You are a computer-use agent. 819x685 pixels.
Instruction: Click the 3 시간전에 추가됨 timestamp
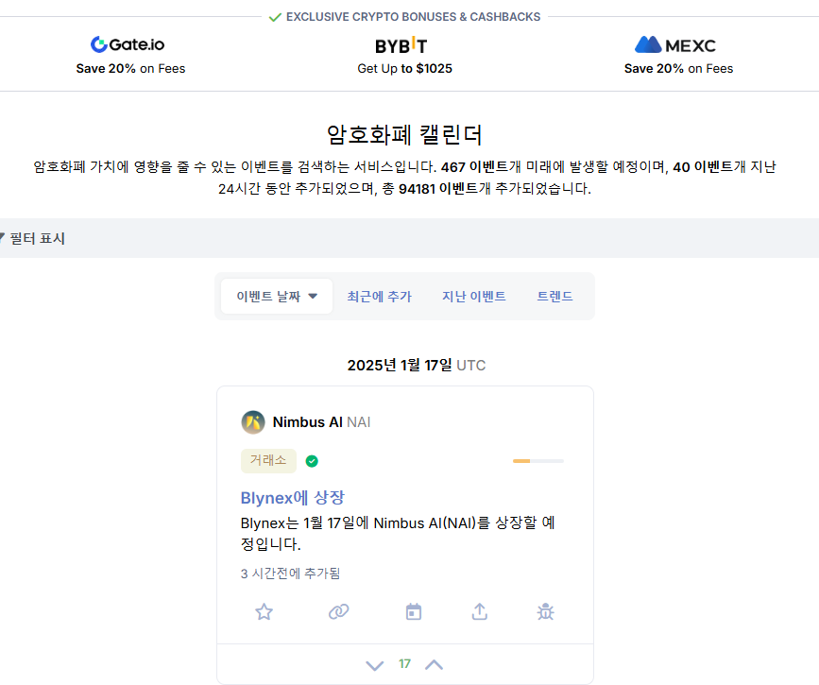click(x=290, y=574)
